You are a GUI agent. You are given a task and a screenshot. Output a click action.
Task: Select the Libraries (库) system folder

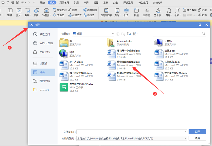(70, 43)
